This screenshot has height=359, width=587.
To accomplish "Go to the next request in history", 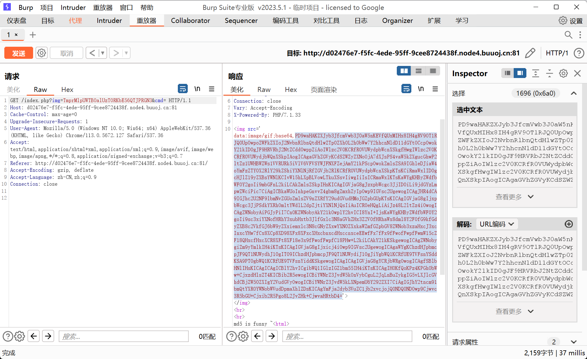I will point(116,53).
